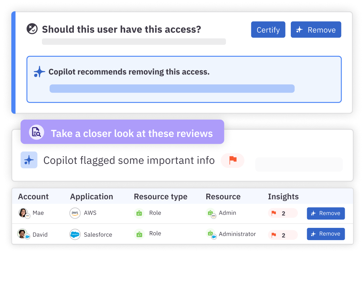
Task: Open David's insights flag badge
Action: coord(282,235)
